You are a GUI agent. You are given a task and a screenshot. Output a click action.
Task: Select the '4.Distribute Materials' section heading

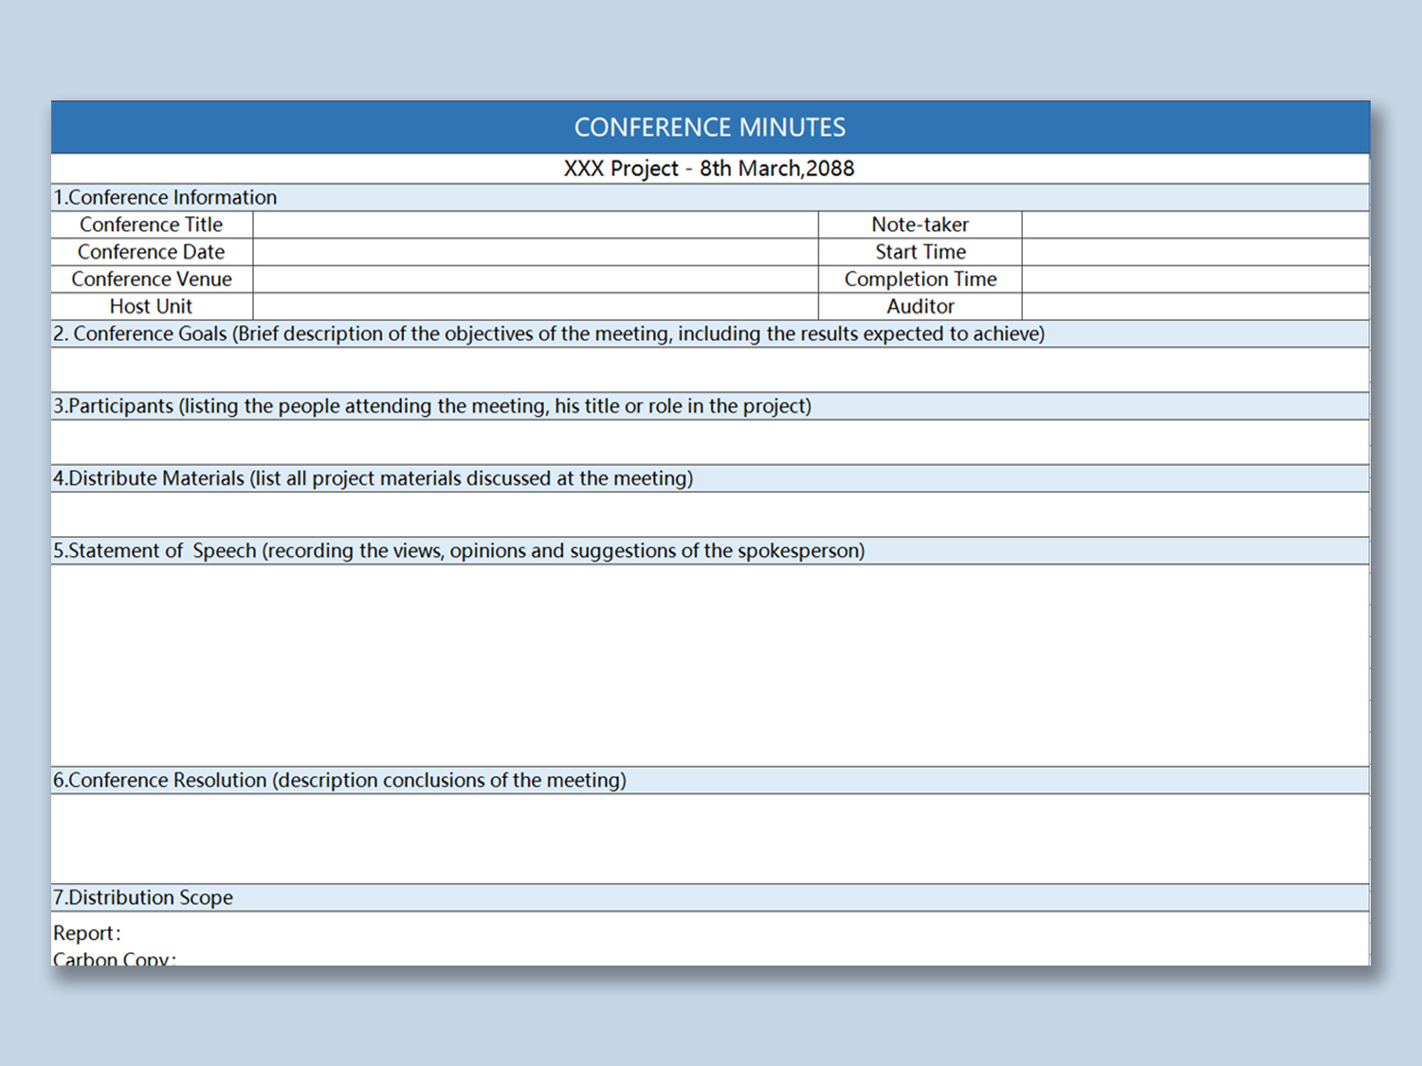(x=710, y=479)
